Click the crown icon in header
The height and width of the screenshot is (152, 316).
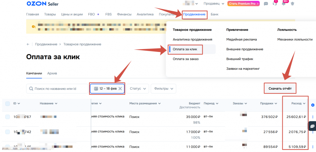coord(293,4)
